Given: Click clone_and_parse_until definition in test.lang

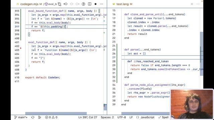Looking at the screenshot, I should pos(146,14).
